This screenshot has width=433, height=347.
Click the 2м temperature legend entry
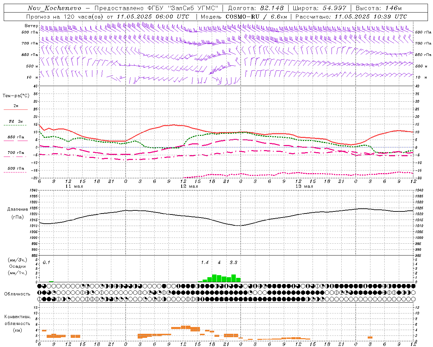click(16, 106)
